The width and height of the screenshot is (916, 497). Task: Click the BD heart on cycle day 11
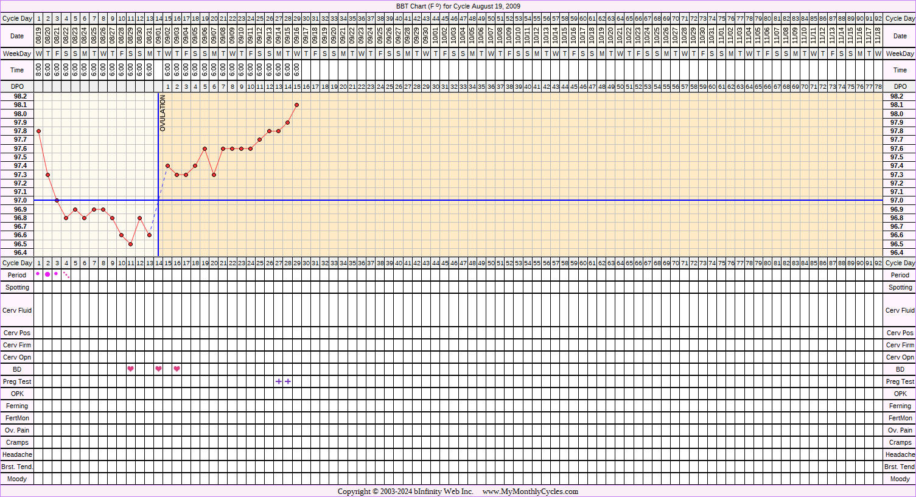coord(131,369)
